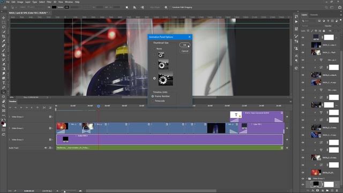Select the Horizontal Type tool
The width and height of the screenshot is (343, 193).
coord(4,83)
